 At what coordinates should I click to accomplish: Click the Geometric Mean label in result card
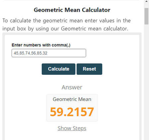[x=72, y=99]
